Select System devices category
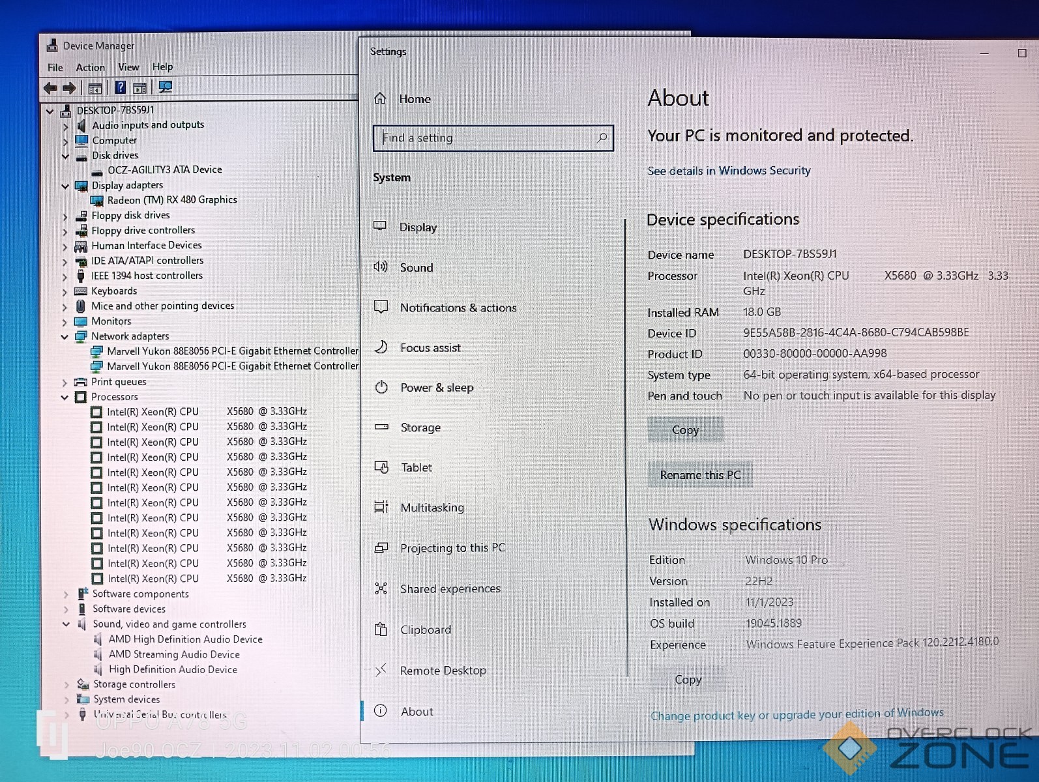 point(126,699)
